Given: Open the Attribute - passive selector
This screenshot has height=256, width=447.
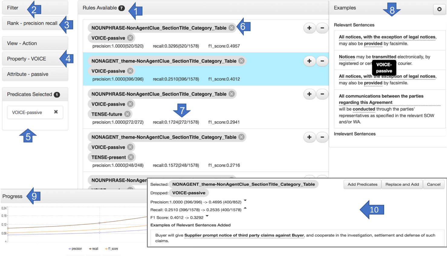Looking at the screenshot, I should tap(35, 74).
